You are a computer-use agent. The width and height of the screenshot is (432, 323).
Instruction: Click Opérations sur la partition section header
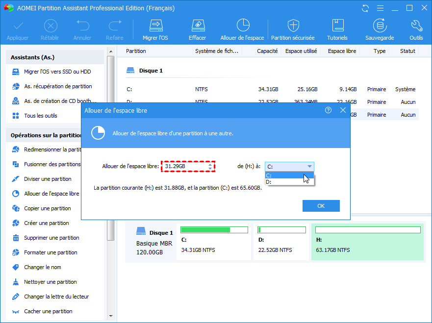click(x=44, y=135)
